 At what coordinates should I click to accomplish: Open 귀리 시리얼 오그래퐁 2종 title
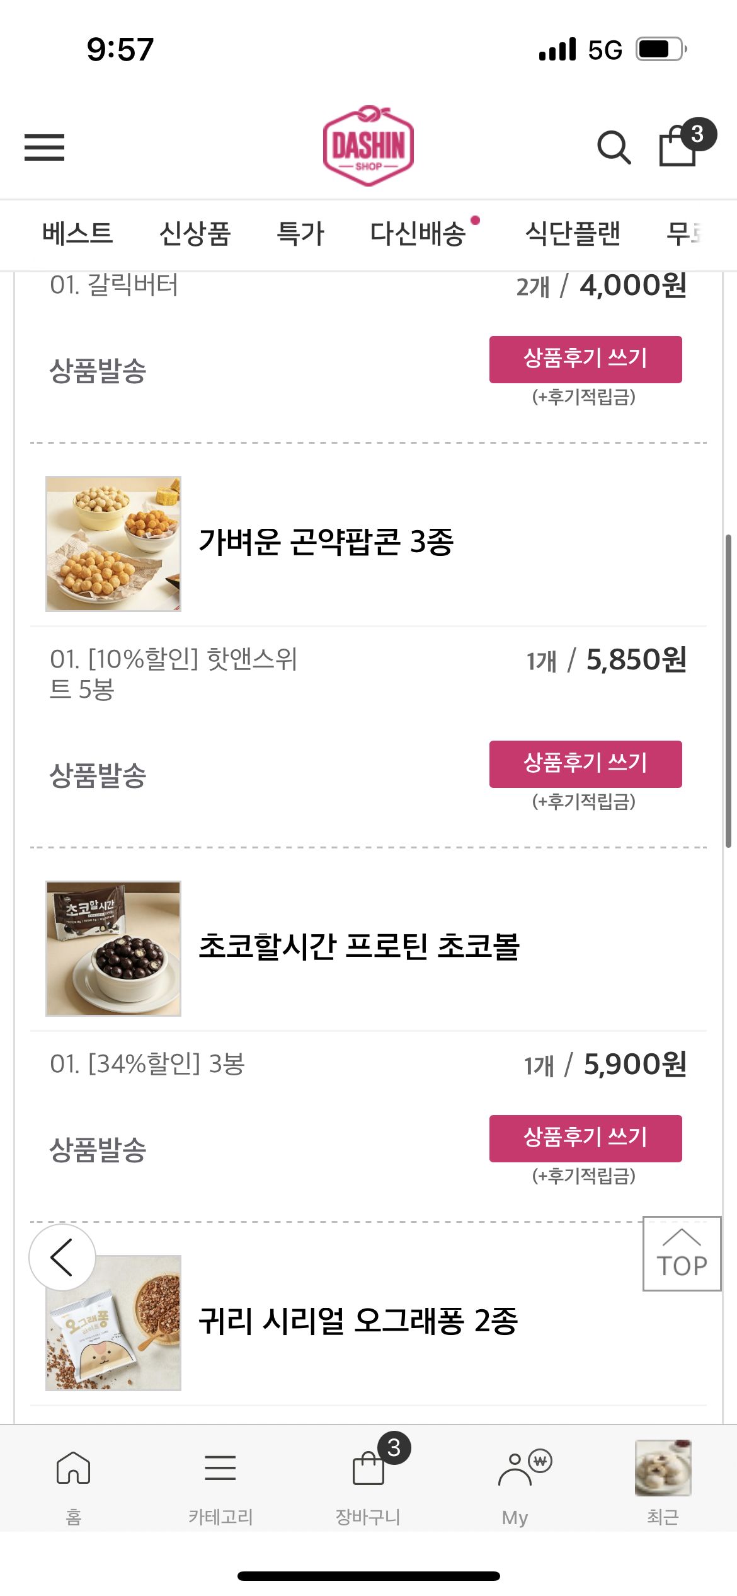358,1321
